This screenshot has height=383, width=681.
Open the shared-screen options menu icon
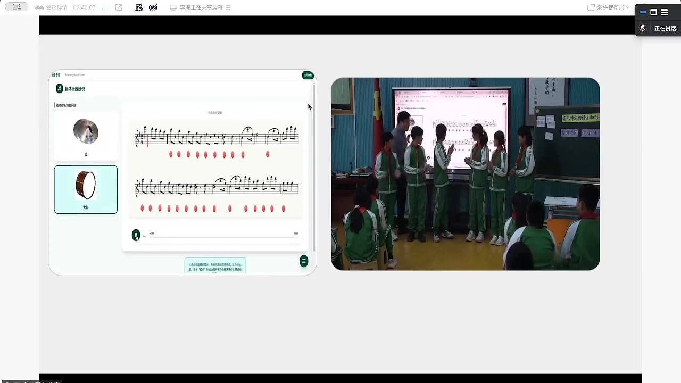point(228,7)
